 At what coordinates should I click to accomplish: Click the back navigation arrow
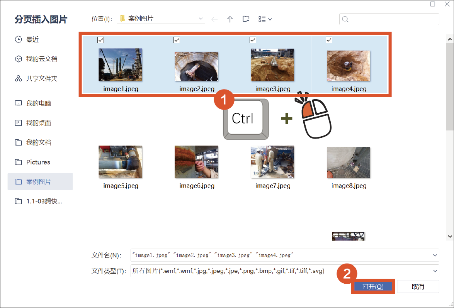click(214, 19)
